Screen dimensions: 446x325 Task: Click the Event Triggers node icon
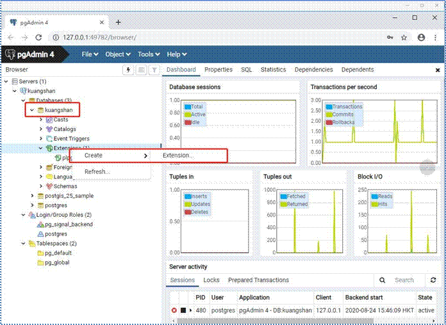(49, 139)
